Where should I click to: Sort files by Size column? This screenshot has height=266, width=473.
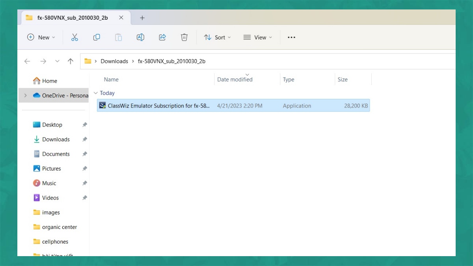tap(343, 79)
